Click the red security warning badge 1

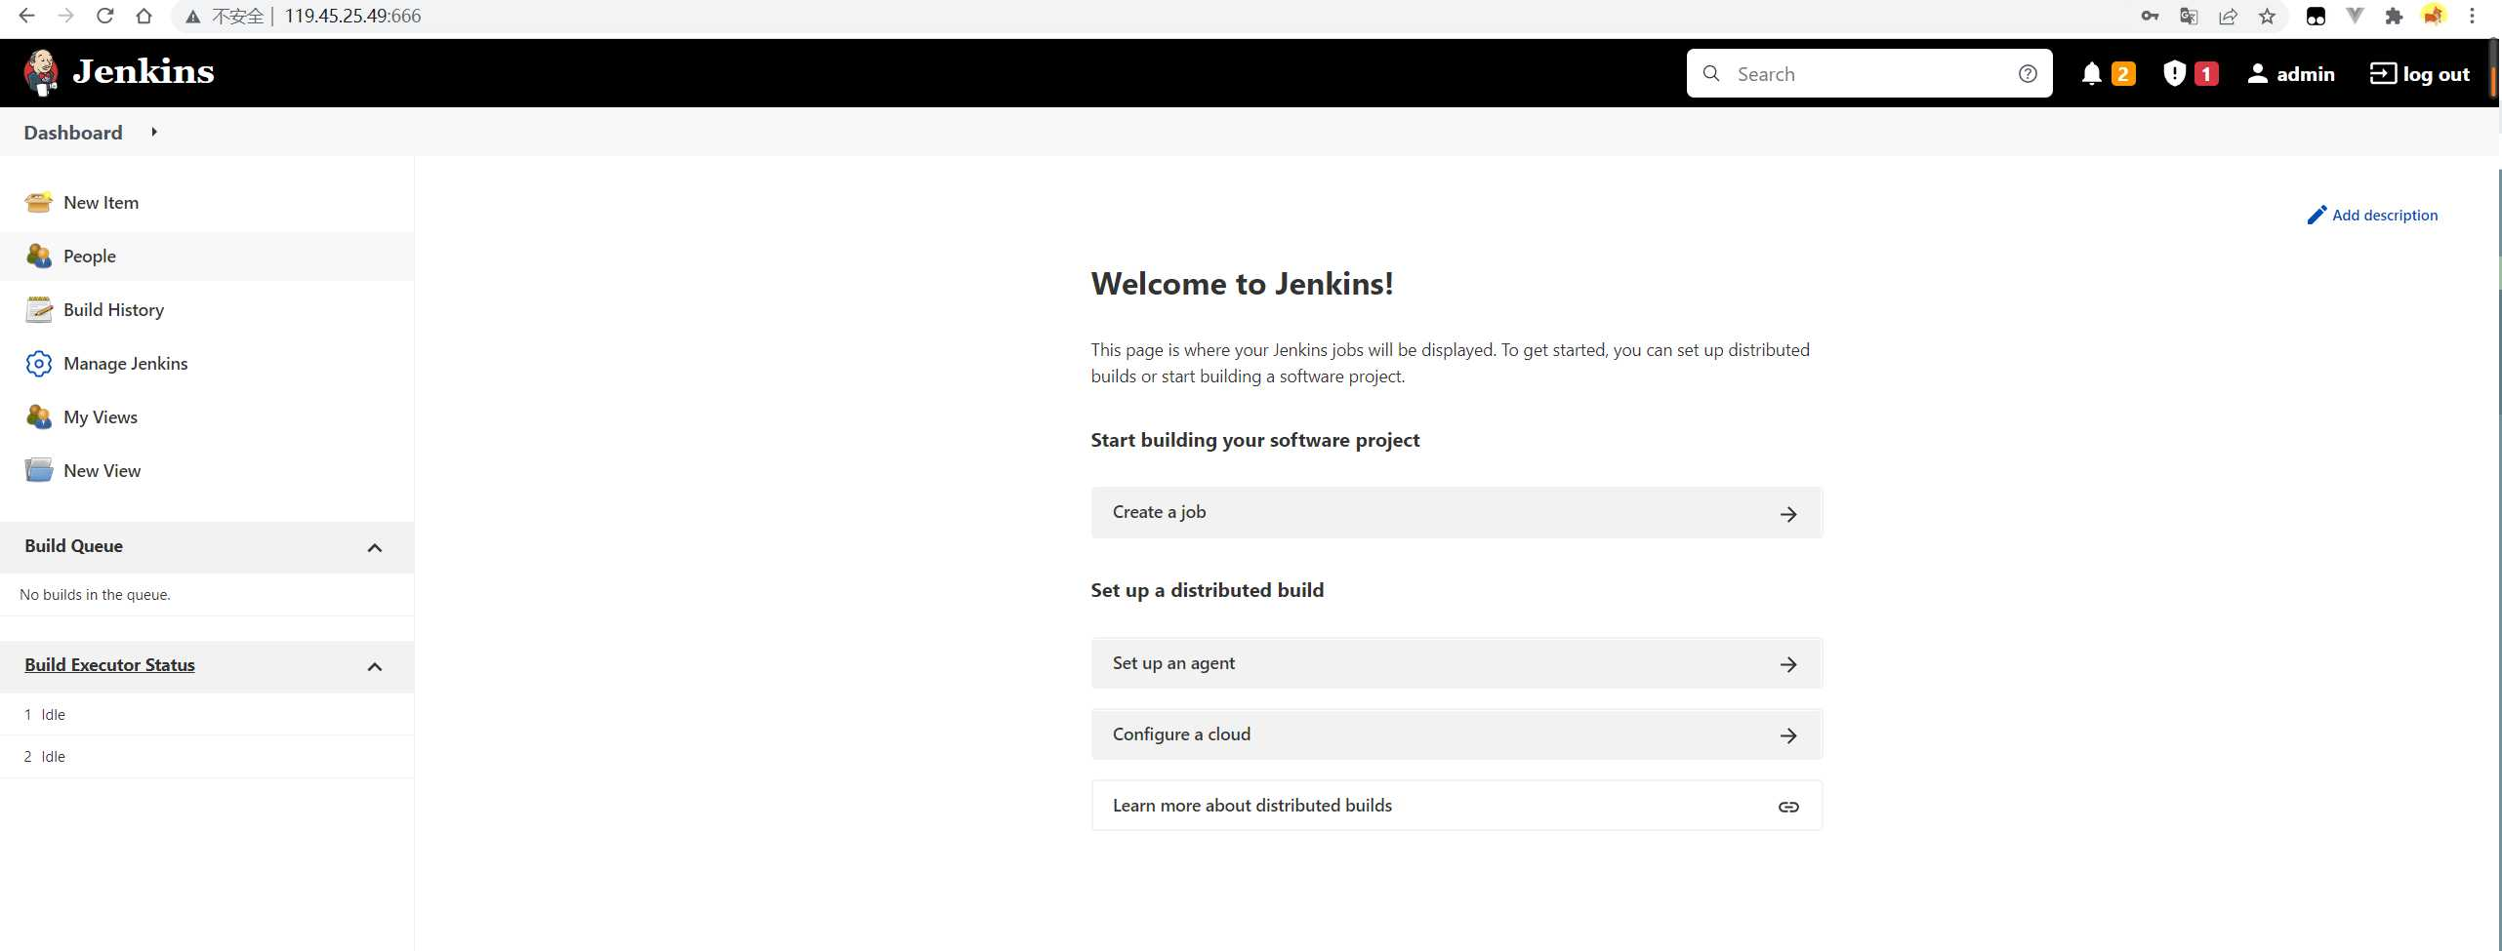pyautogui.click(x=2206, y=74)
